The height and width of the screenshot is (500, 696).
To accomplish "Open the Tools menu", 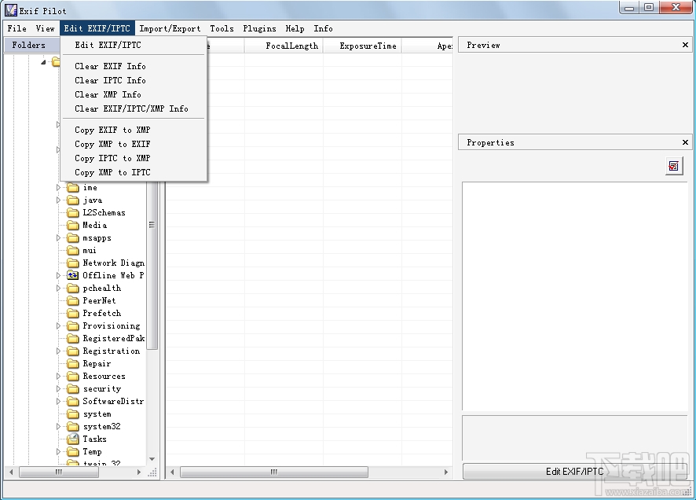I will [x=222, y=28].
